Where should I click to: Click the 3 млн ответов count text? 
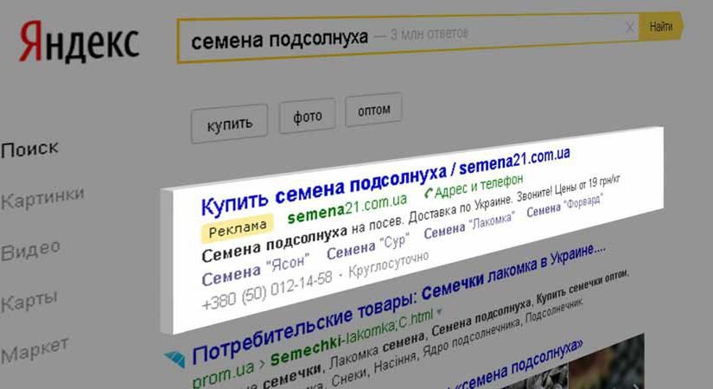(429, 34)
